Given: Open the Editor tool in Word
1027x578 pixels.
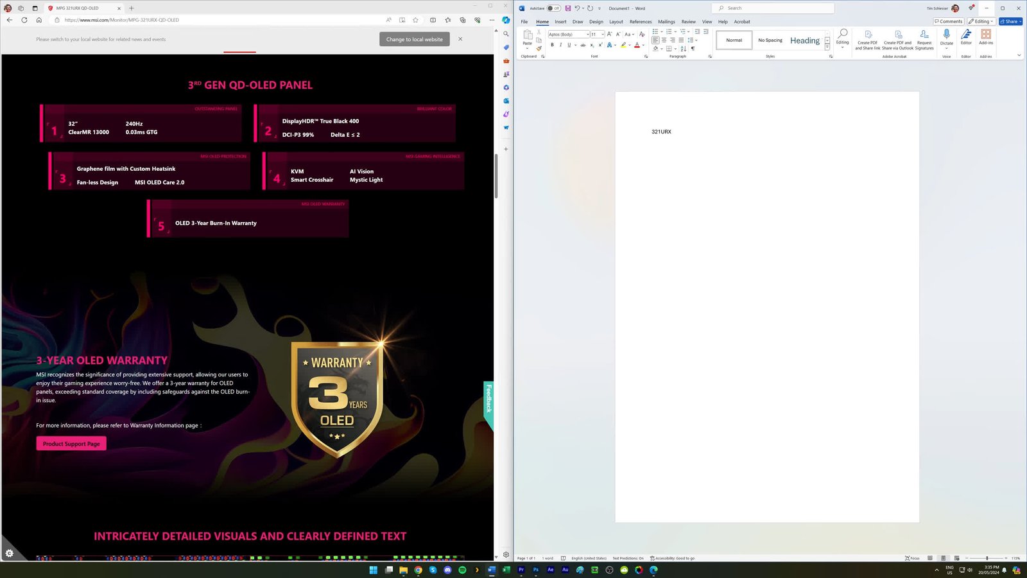Looking at the screenshot, I should tap(966, 35).
